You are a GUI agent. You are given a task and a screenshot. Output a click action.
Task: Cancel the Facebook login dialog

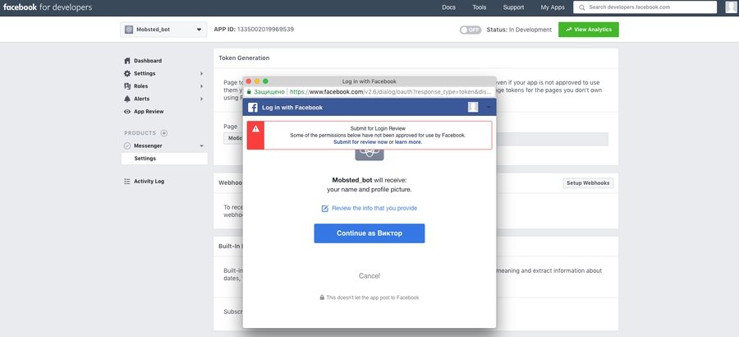(x=369, y=275)
